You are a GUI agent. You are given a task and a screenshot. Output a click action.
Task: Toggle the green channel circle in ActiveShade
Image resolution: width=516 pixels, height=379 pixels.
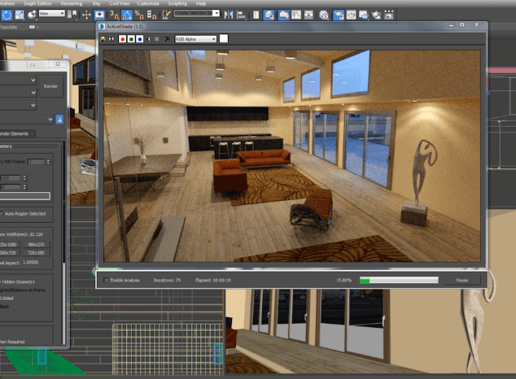tap(131, 38)
